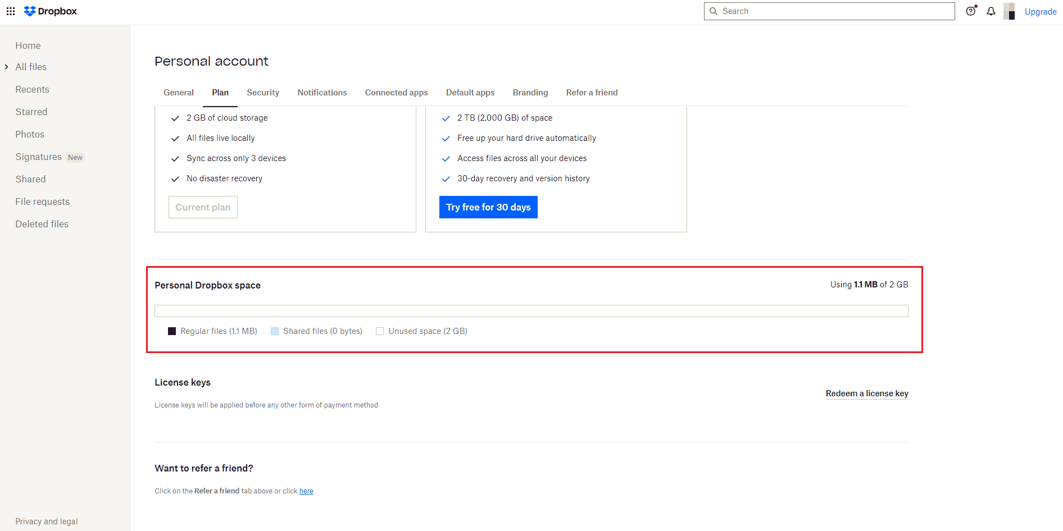Viewport: 1063px width, 531px height.
Task: Click checkmark beside 30-day recovery
Action: tap(446, 179)
